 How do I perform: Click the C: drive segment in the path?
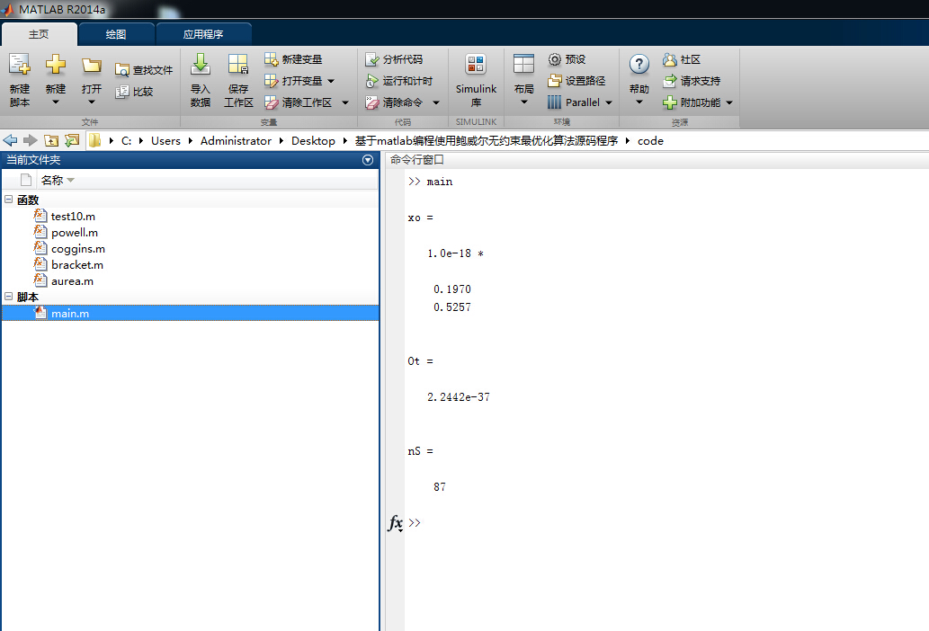point(126,141)
